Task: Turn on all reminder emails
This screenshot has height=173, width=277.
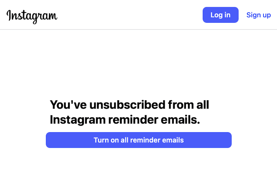Action: point(138,140)
